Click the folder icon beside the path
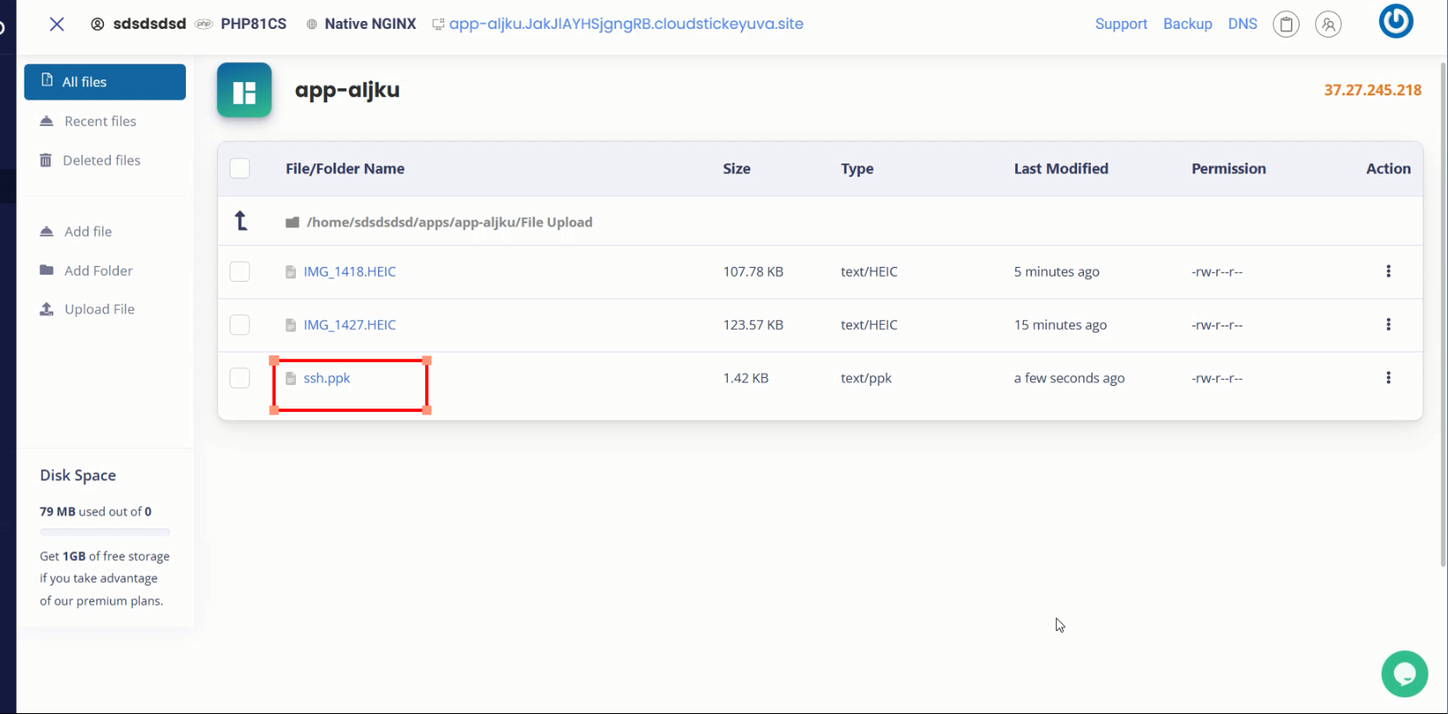Screen dimensions: 1448x714 (292, 223)
